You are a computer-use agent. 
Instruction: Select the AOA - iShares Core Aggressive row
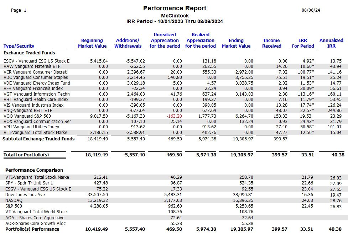[x=174, y=218]
